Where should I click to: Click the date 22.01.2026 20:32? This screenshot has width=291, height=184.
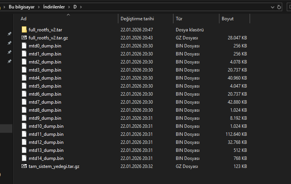(x=137, y=166)
